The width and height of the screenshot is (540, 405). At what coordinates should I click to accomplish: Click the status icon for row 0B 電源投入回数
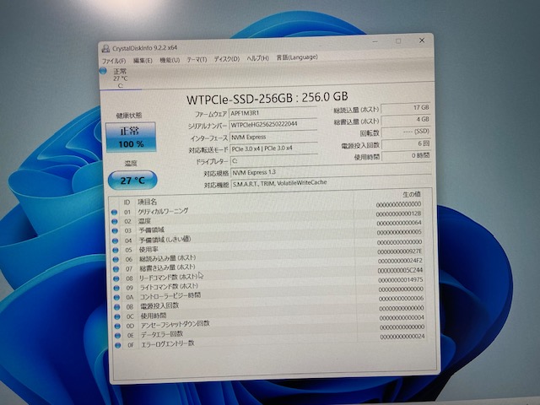(117, 307)
